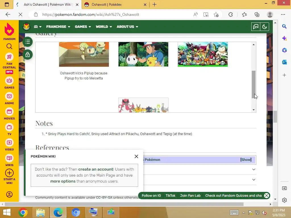291x218 pixels.
Task: Open gallery image of Pokémon group with Snorlax
Action: pos(203,54)
